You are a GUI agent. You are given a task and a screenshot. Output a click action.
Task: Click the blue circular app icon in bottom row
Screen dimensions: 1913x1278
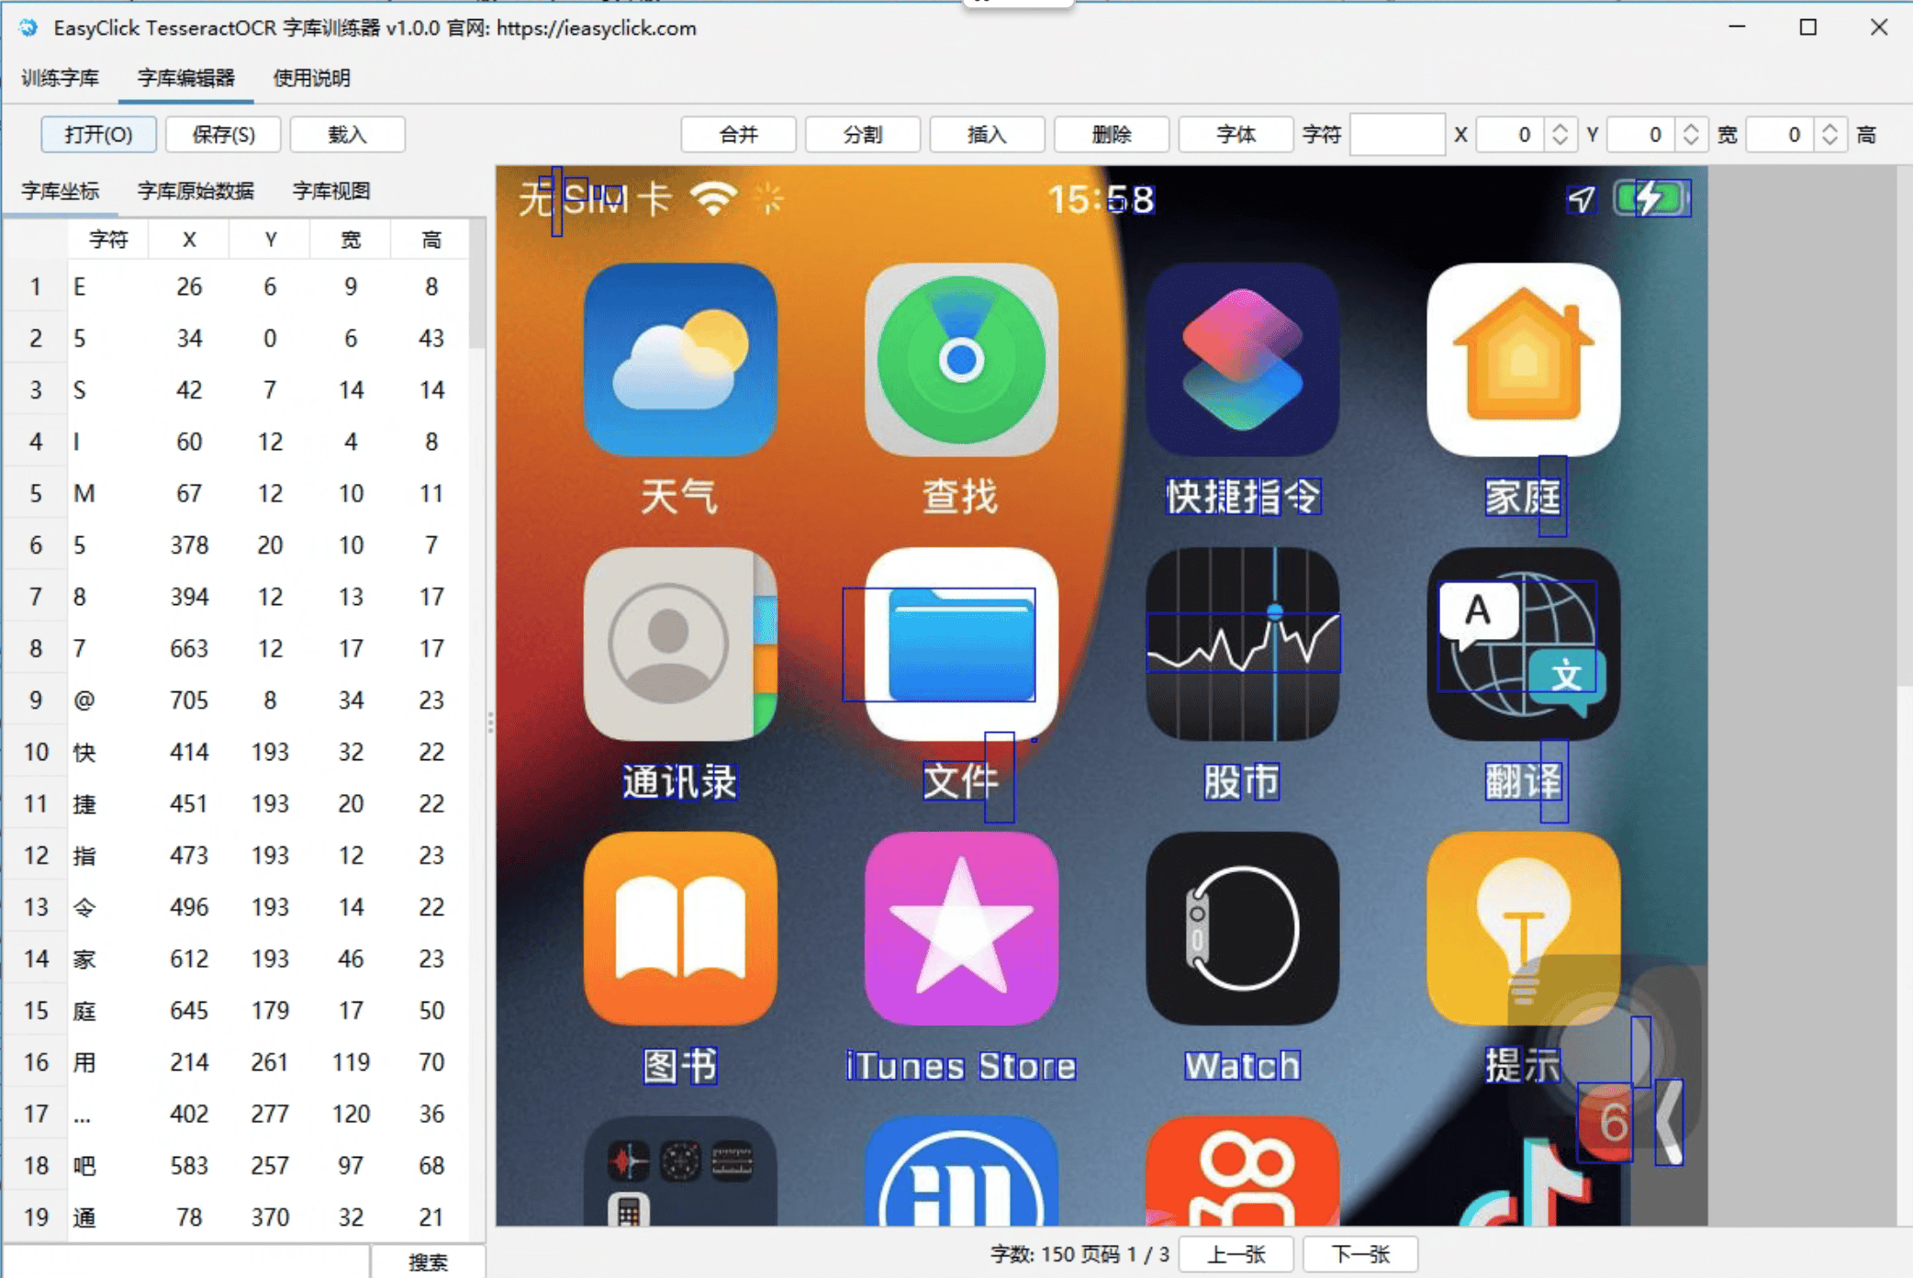[961, 1171]
